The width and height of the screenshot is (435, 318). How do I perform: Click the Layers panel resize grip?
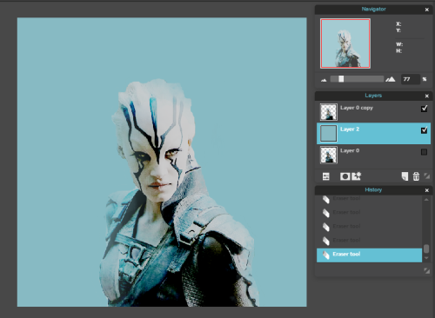427,176
